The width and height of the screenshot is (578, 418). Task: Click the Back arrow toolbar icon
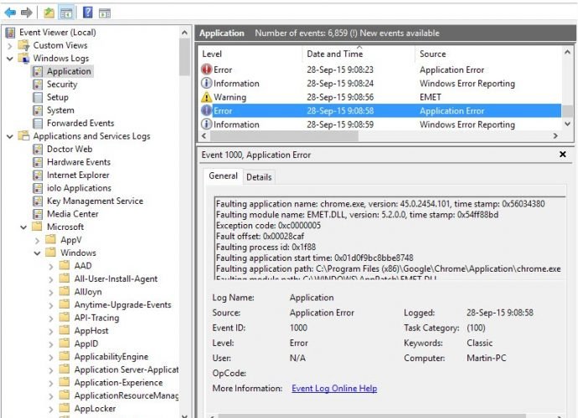[x=10, y=13]
